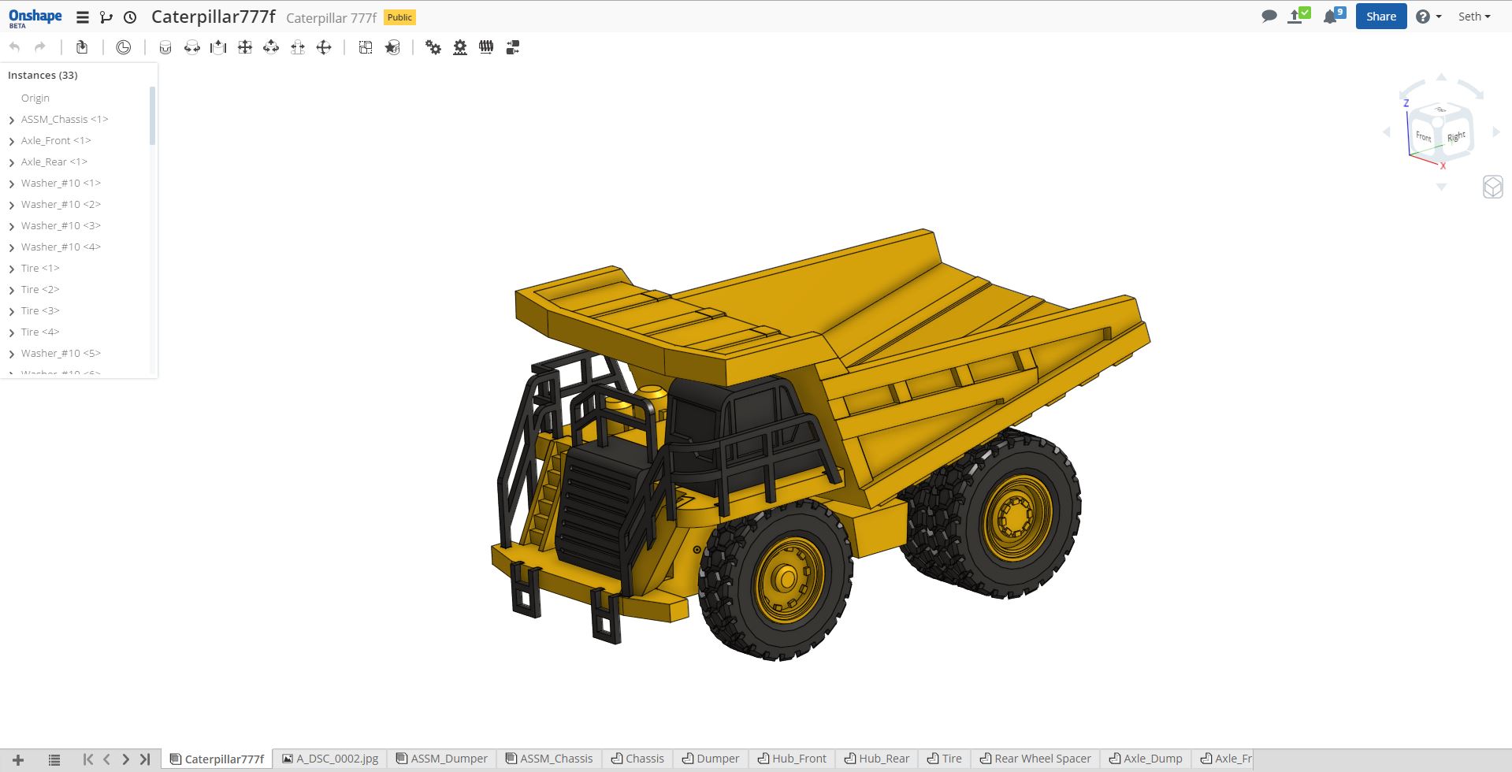Switch to the ASSM_Dumper tab

click(442, 759)
